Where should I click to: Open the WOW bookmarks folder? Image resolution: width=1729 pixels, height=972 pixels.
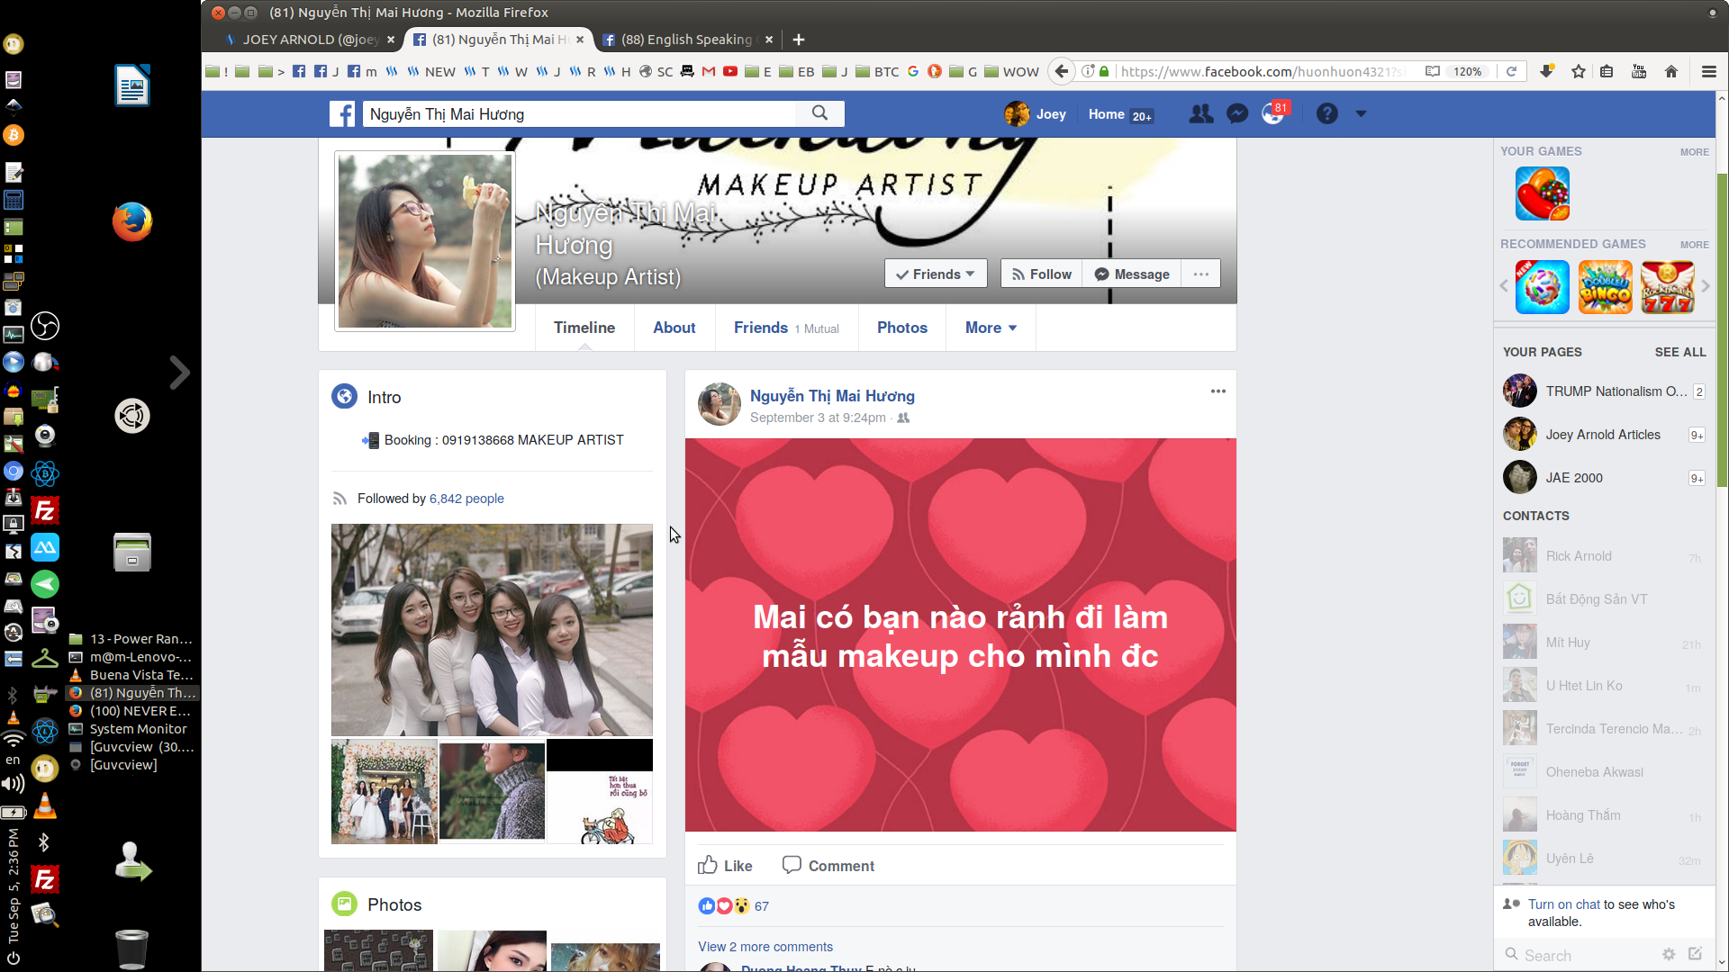[1011, 72]
